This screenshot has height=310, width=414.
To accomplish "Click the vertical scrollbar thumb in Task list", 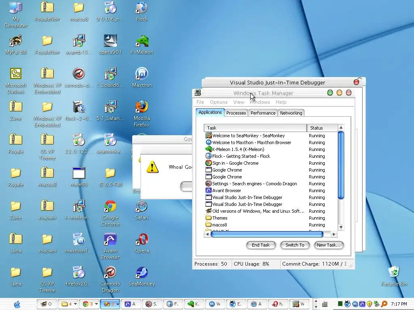I will pyautogui.click(x=341, y=165).
